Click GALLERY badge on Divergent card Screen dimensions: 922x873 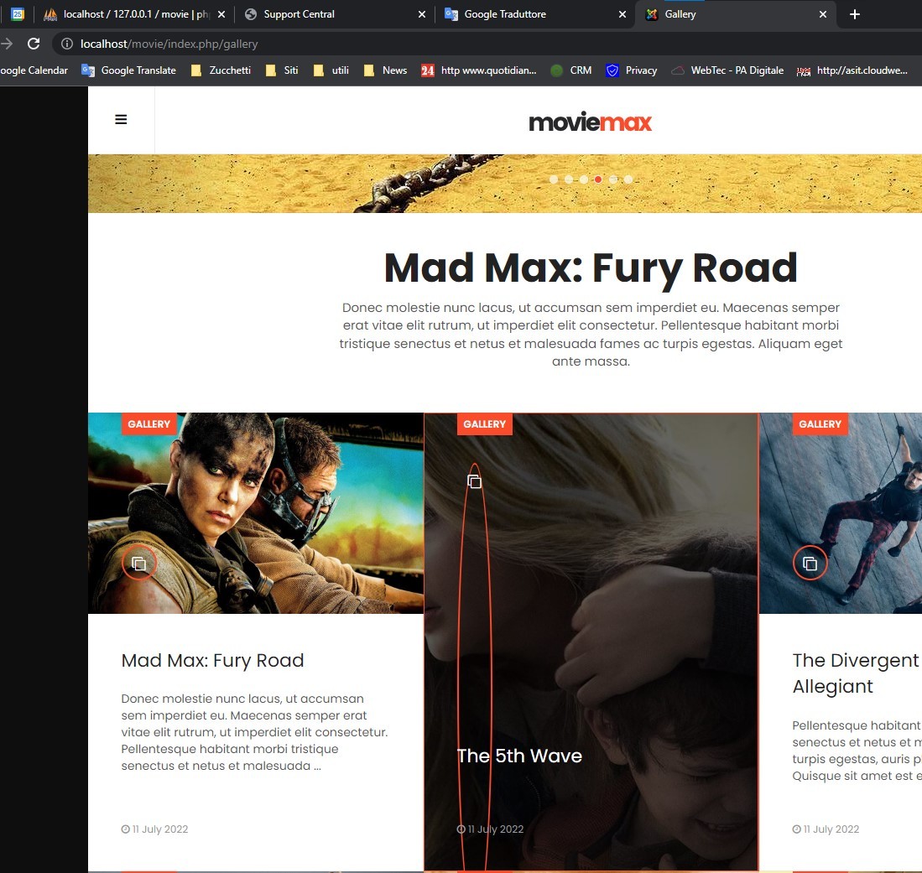click(x=820, y=424)
